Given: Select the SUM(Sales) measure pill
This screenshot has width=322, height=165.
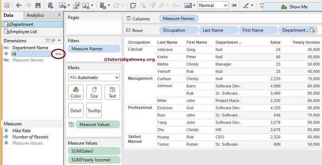Looking at the screenshot, I should (94, 151).
